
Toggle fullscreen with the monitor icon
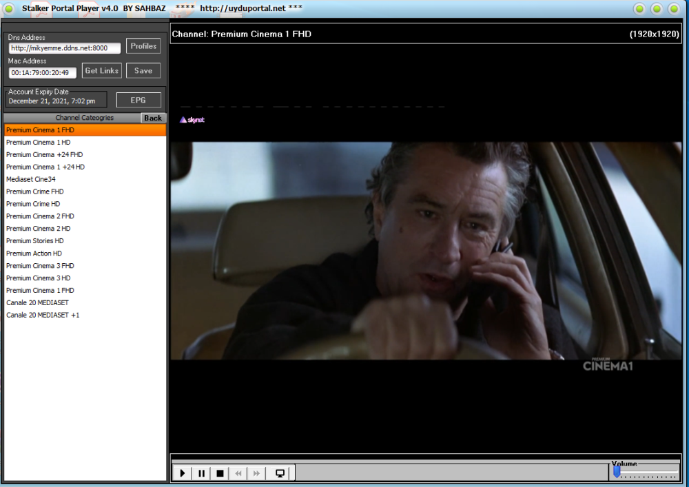[280, 473]
